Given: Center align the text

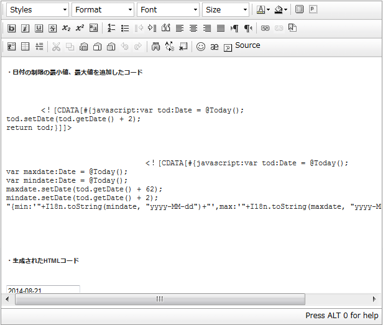Looking at the screenshot, I should 193,29.
